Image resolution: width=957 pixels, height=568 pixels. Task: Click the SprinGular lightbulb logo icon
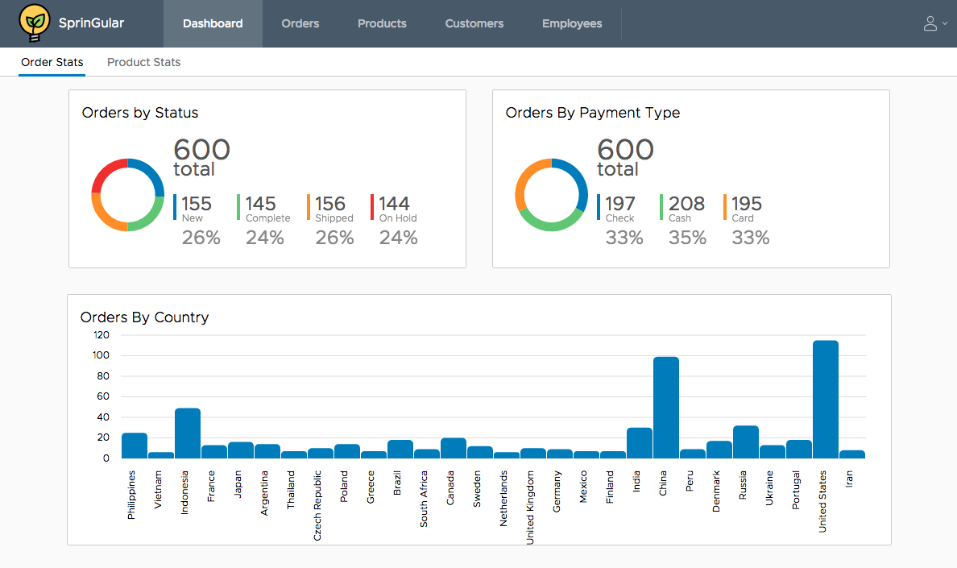tap(34, 23)
